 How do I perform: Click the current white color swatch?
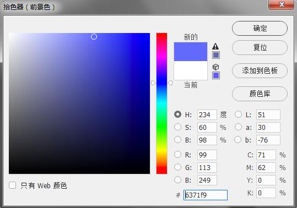(x=191, y=70)
